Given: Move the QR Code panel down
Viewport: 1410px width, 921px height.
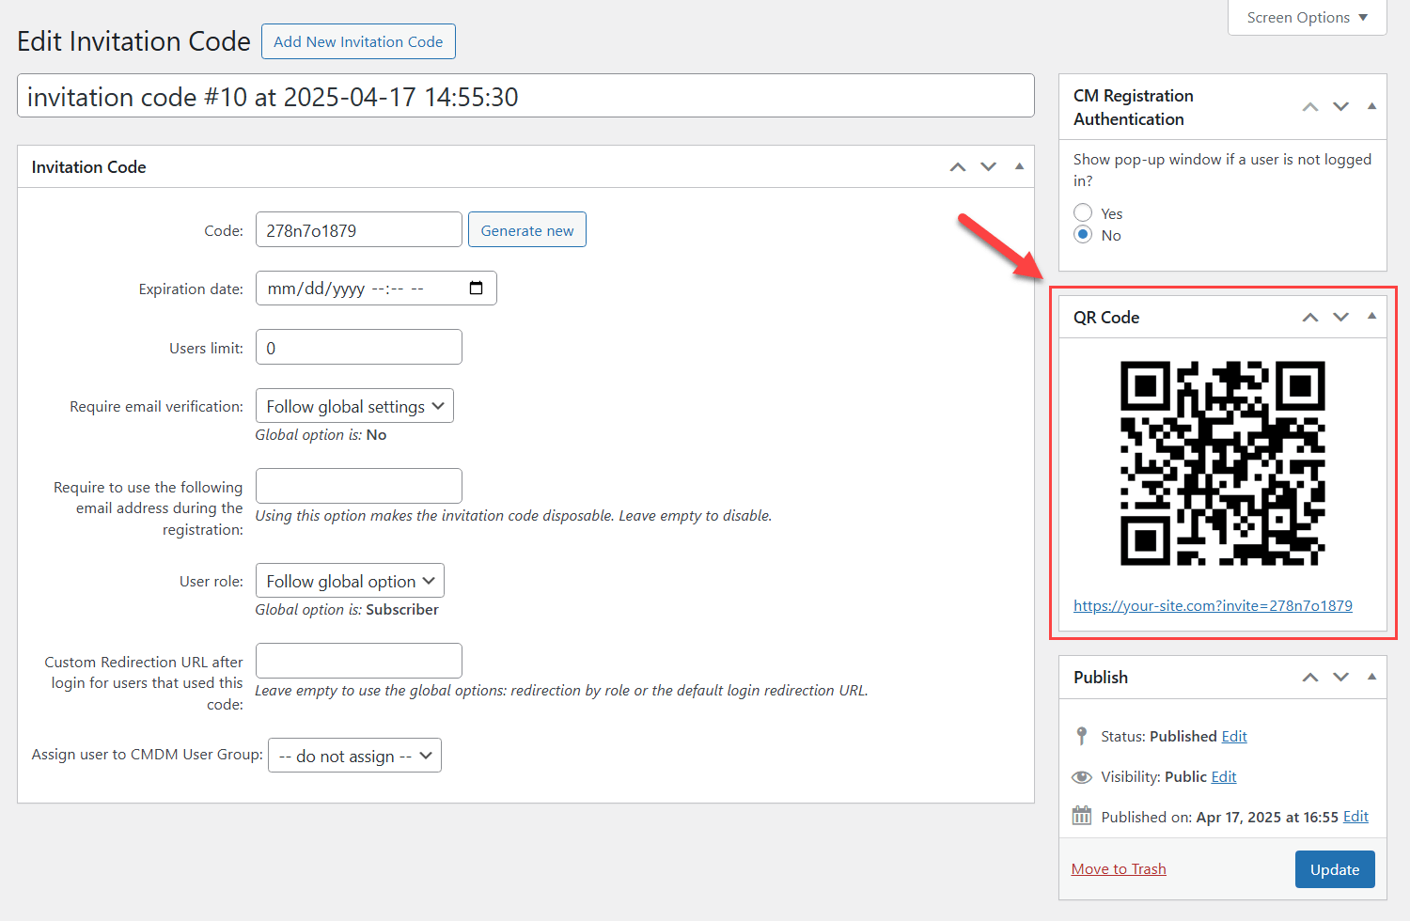Looking at the screenshot, I should pyautogui.click(x=1341, y=318).
